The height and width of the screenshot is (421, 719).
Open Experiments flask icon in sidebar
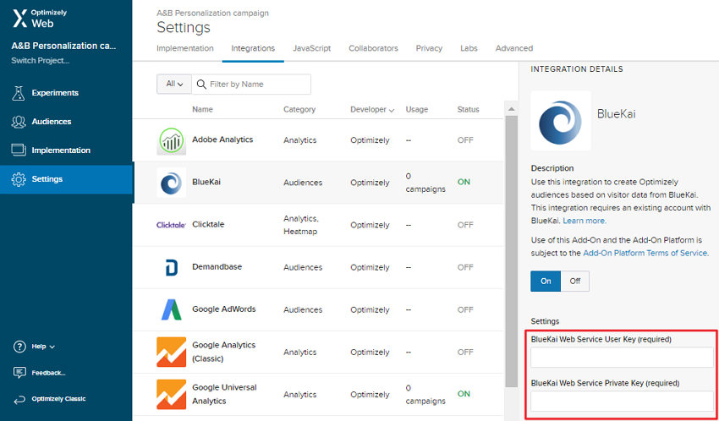pos(19,93)
